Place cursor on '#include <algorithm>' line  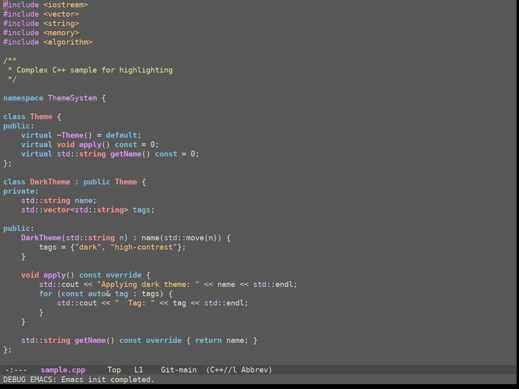click(x=48, y=42)
